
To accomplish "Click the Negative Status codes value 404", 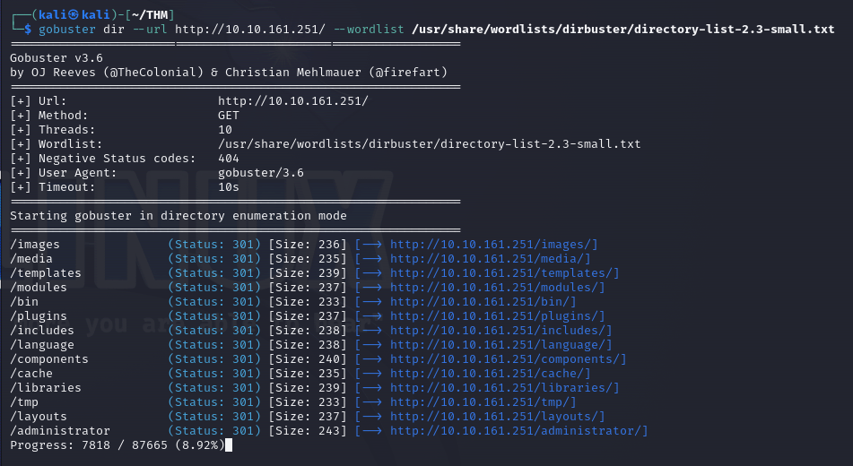I will [x=229, y=159].
